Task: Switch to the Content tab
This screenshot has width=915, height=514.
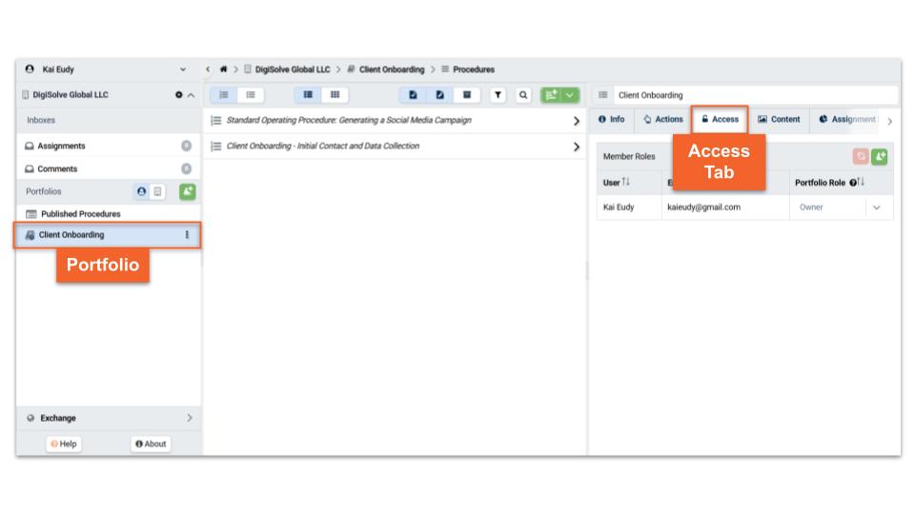Action: tap(779, 120)
